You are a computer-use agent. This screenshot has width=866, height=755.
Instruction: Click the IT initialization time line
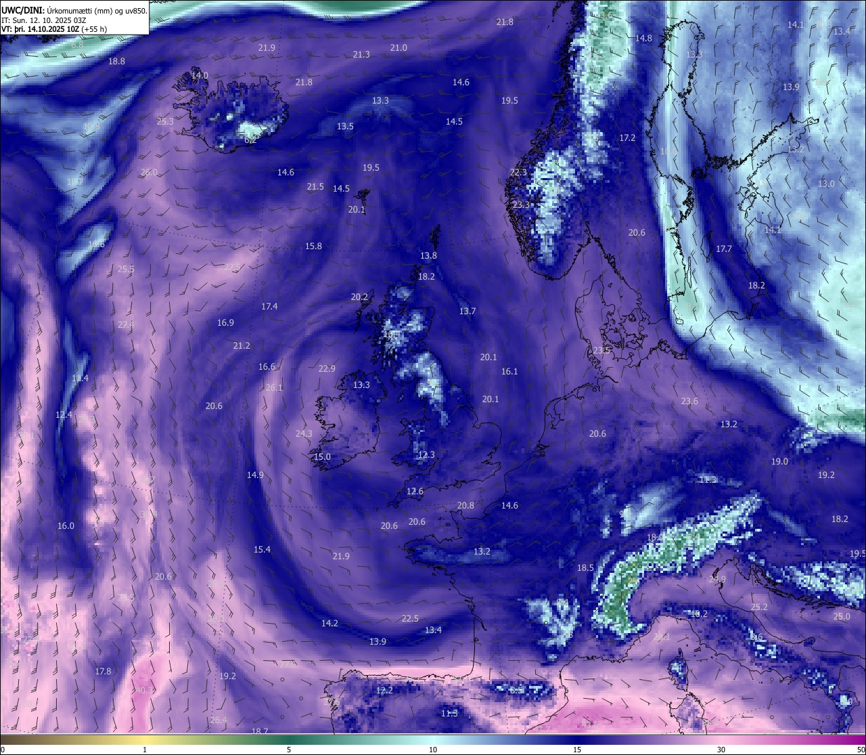pyautogui.click(x=44, y=20)
